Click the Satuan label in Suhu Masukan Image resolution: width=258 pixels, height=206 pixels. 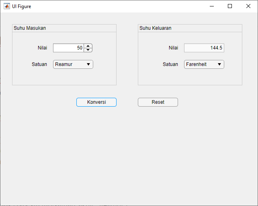tap(39, 64)
